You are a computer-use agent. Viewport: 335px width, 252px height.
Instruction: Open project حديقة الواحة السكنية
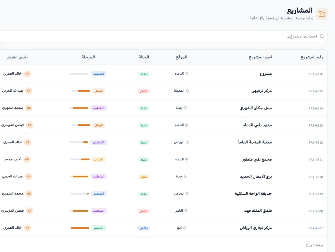(x=253, y=194)
